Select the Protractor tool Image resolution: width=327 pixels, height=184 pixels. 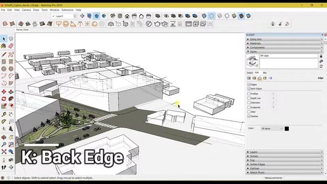4,122
